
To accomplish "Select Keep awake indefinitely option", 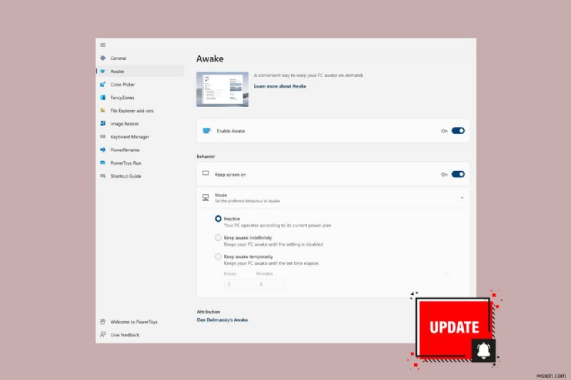I will click(218, 237).
